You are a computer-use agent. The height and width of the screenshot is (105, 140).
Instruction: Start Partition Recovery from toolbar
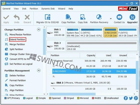(x=99, y=19)
